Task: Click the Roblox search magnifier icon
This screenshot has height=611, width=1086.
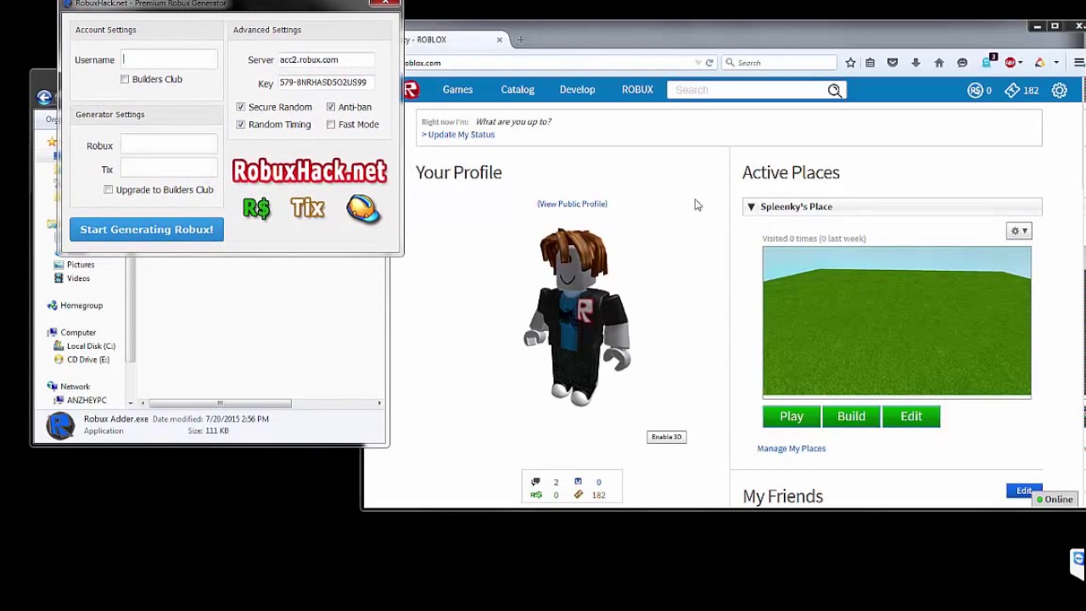Action: [835, 90]
